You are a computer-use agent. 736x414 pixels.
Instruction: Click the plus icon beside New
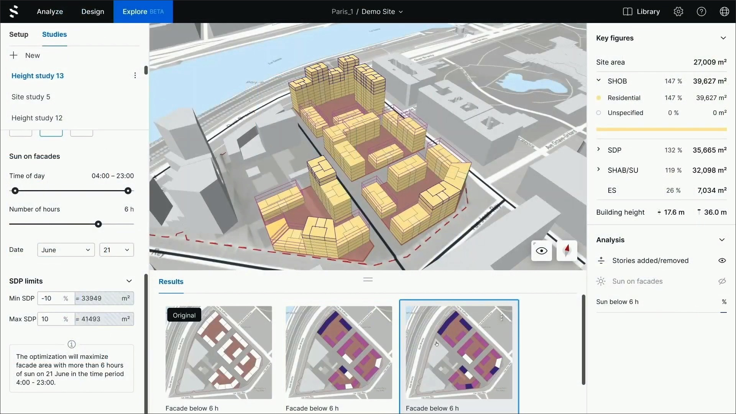click(x=14, y=55)
